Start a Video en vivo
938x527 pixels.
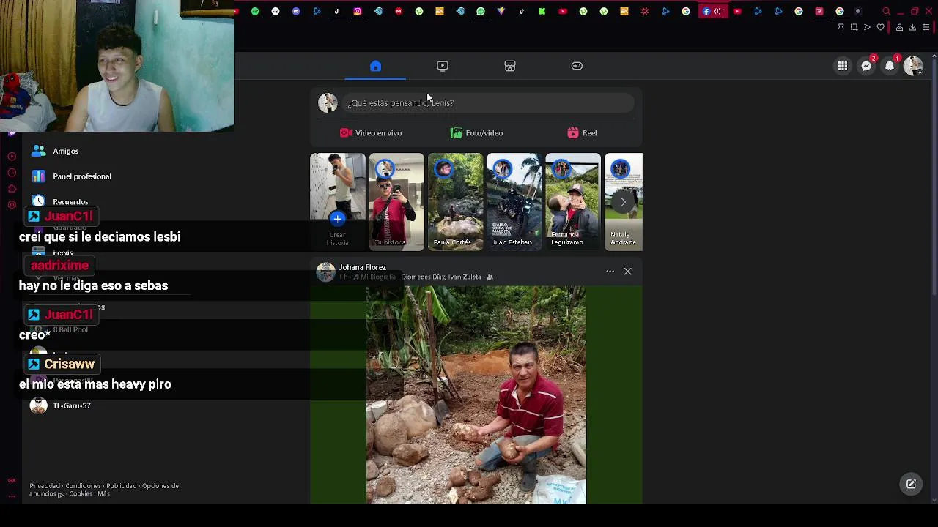[371, 133]
